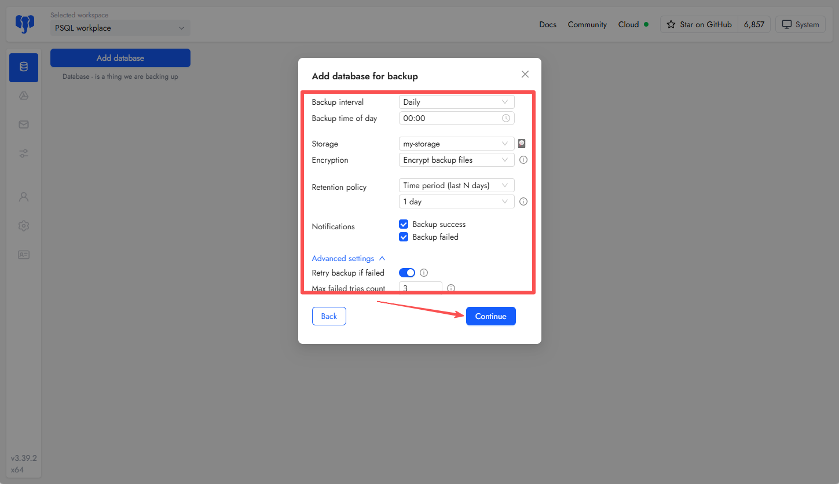This screenshot has width=839, height=484.
Task: Disable the Retry backup if failed switch
Action: click(407, 273)
